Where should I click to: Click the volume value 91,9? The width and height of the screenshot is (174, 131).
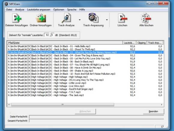tap(133, 62)
